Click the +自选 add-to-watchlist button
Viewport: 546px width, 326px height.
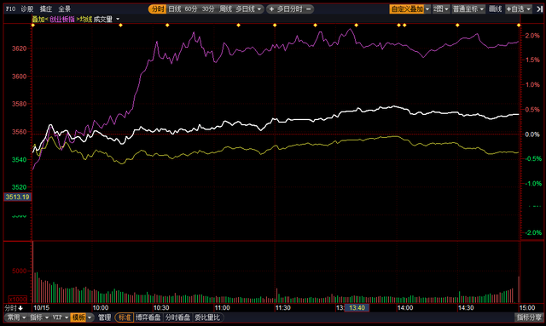point(515,9)
